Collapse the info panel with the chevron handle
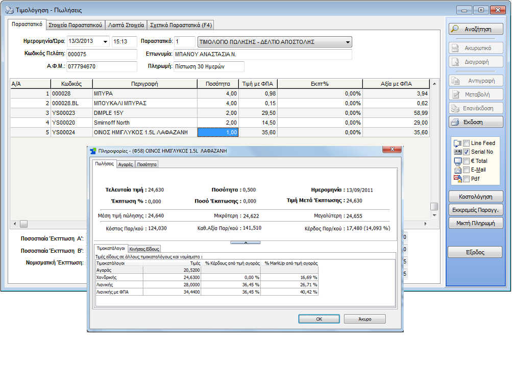The height and width of the screenshot is (386, 512). click(246, 243)
